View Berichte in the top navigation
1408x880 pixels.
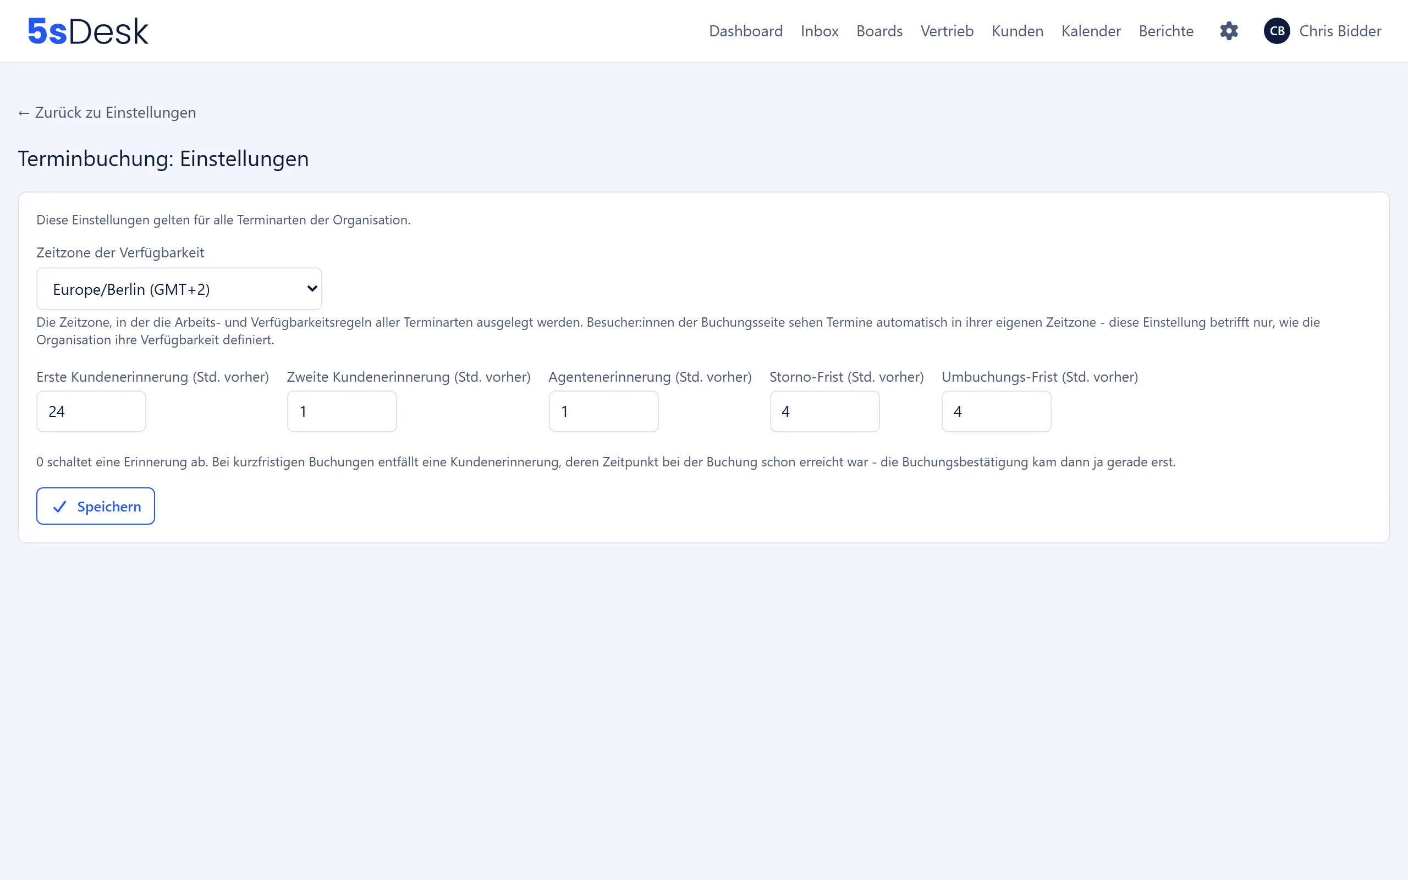click(x=1166, y=31)
